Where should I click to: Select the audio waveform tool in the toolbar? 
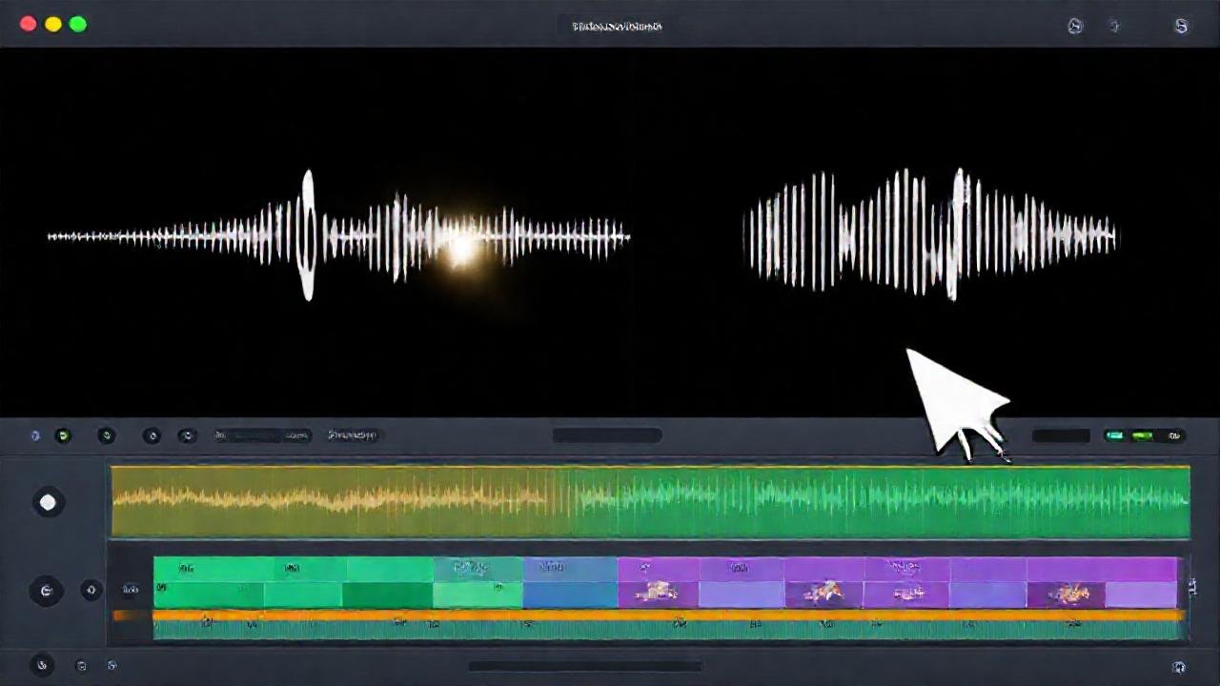(35, 435)
